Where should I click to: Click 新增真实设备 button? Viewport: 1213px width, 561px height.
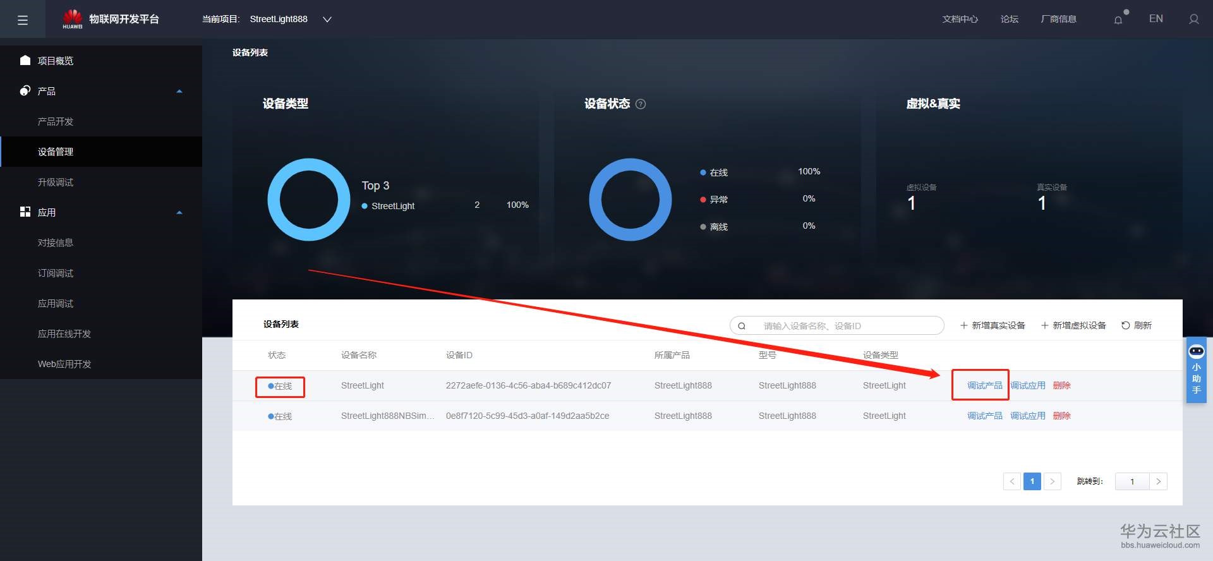click(x=993, y=325)
